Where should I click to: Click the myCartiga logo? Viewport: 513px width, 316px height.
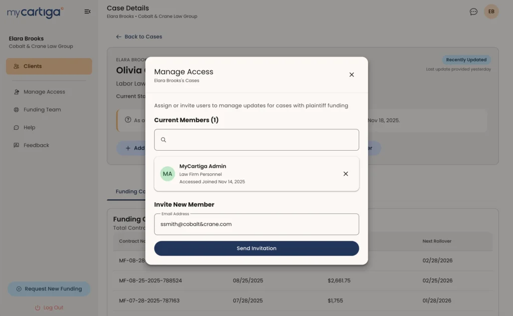pos(35,13)
